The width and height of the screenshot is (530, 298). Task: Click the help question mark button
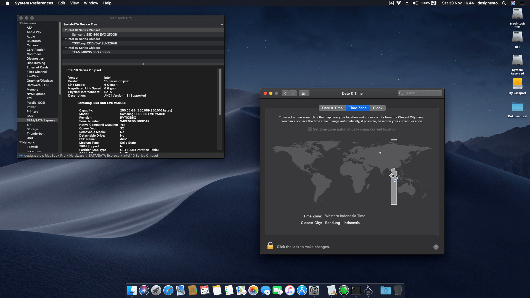tap(436, 247)
